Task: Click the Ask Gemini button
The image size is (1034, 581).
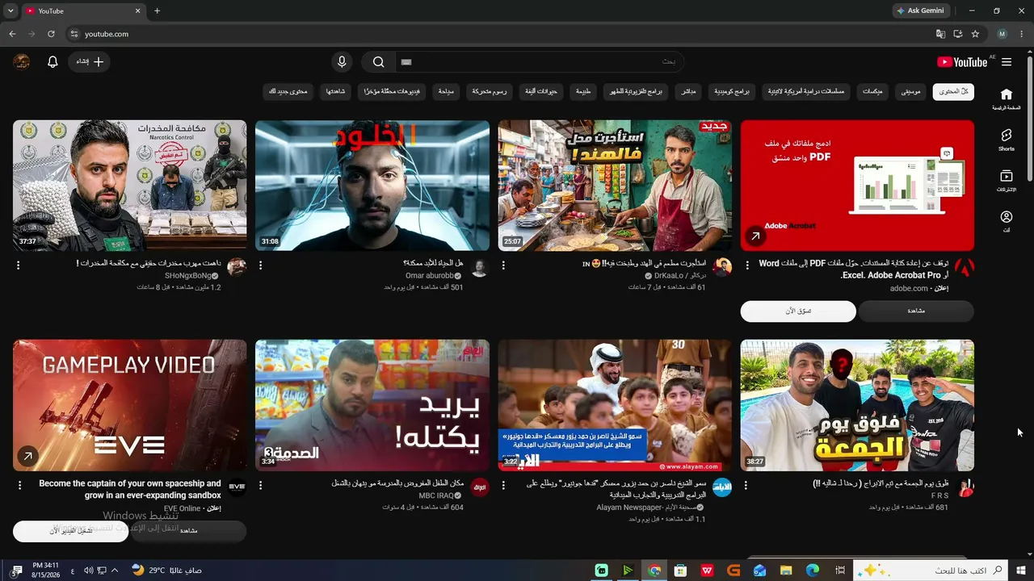Action: coord(920,10)
